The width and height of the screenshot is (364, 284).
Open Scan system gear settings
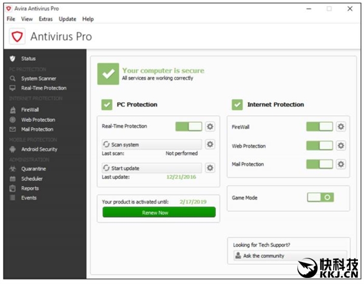click(210, 144)
